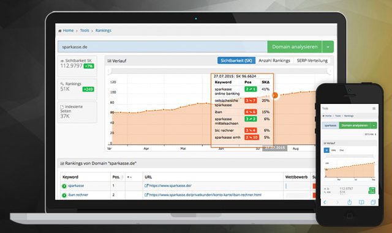Click Domain analysieren button on laptop

click(x=295, y=46)
